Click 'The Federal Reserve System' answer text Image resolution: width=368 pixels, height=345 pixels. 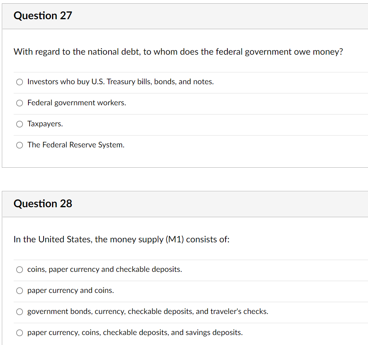click(x=76, y=145)
